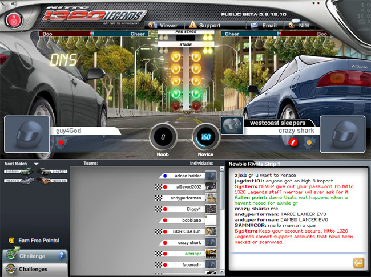371x277 pixels.
Task: Open the Challenges tab
Action: point(34,269)
